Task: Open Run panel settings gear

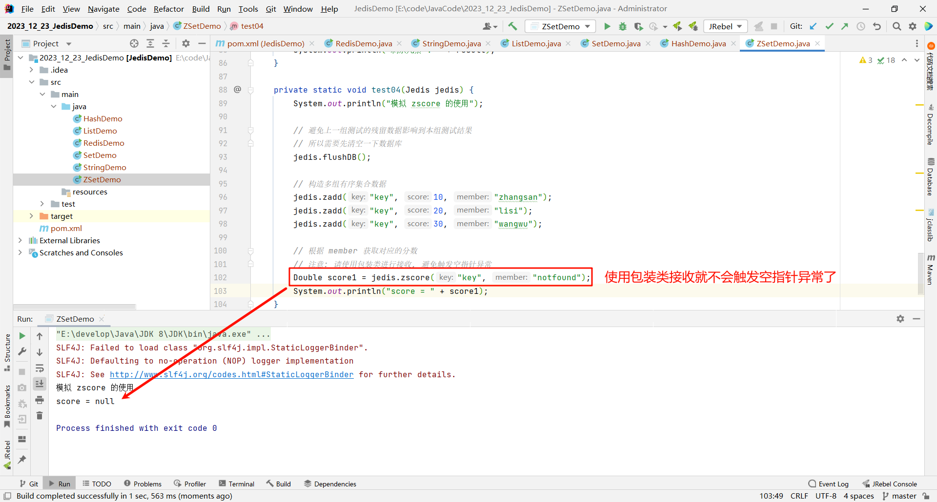Action: [x=900, y=319]
